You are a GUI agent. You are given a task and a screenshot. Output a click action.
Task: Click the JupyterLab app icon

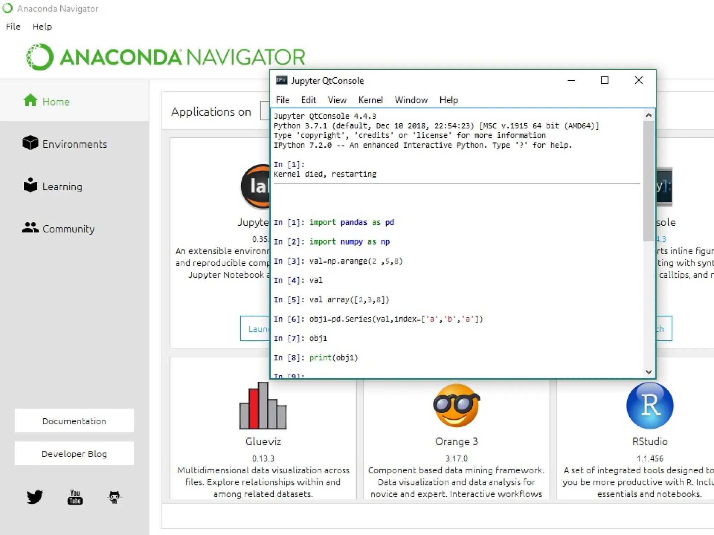click(x=255, y=187)
